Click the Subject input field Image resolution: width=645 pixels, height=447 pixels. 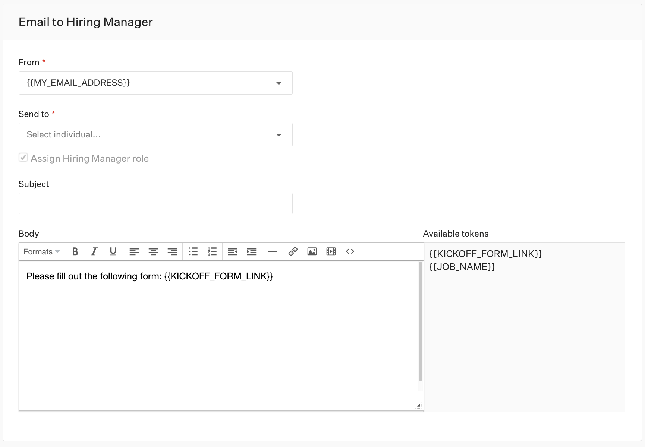coord(155,203)
